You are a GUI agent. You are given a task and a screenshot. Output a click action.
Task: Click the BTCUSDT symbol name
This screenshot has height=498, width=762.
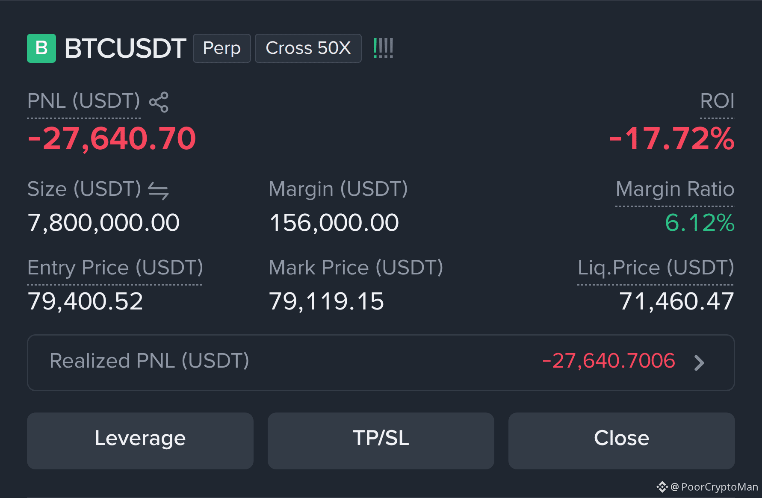(x=125, y=48)
